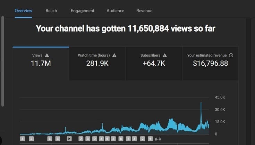Select the Watch time (hours) metric card

(97, 63)
